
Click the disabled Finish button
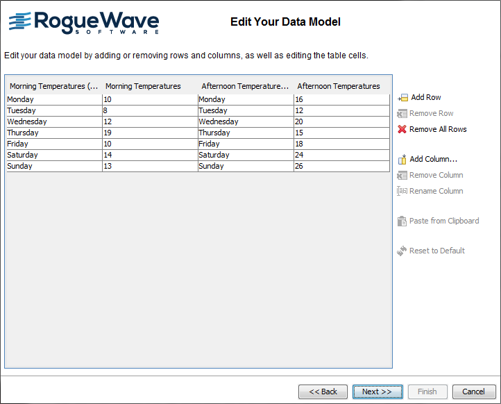[x=427, y=392]
